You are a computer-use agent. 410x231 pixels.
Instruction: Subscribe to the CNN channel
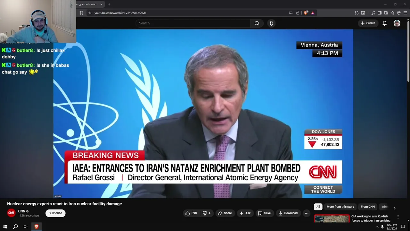tap(55, 213)
